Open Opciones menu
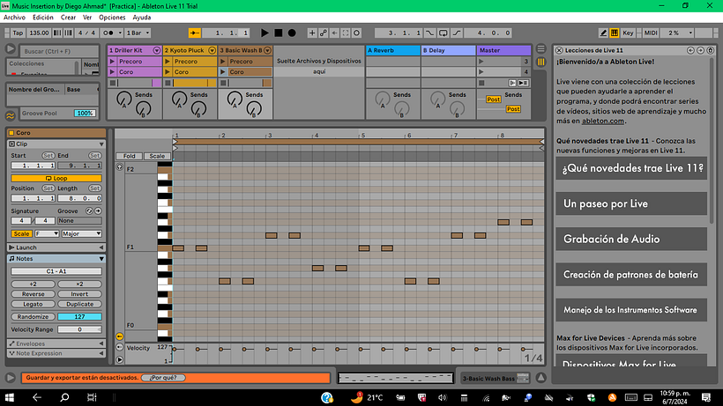This screenshot has width=723, height=406. pos(112,18)
